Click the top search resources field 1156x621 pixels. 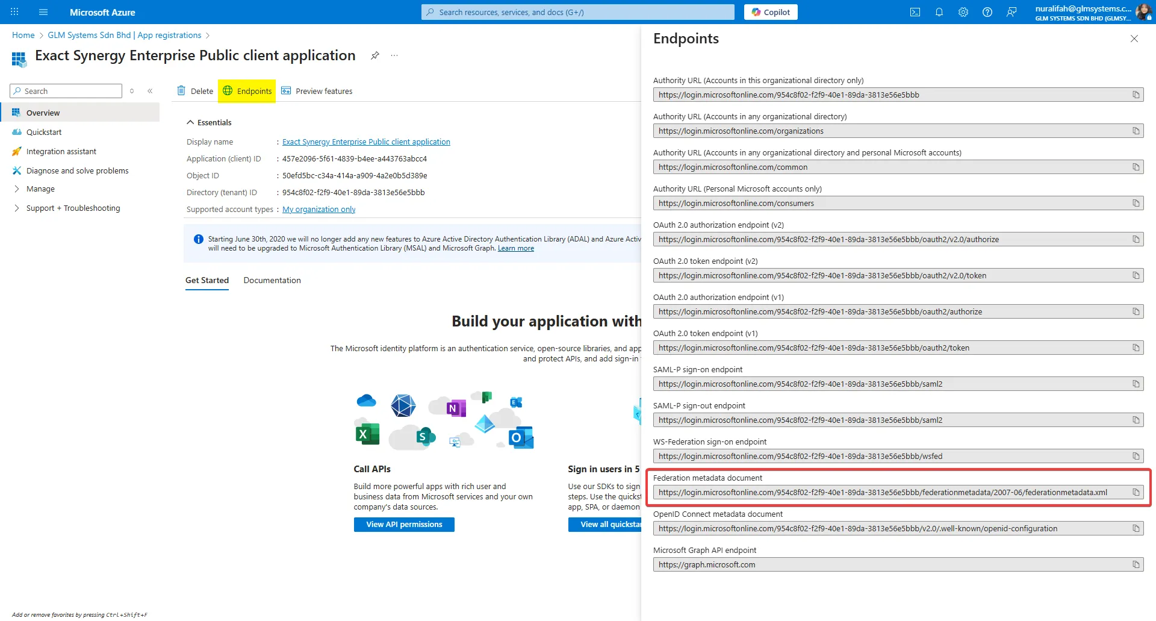pyautogui.click(x=578, y=12)
